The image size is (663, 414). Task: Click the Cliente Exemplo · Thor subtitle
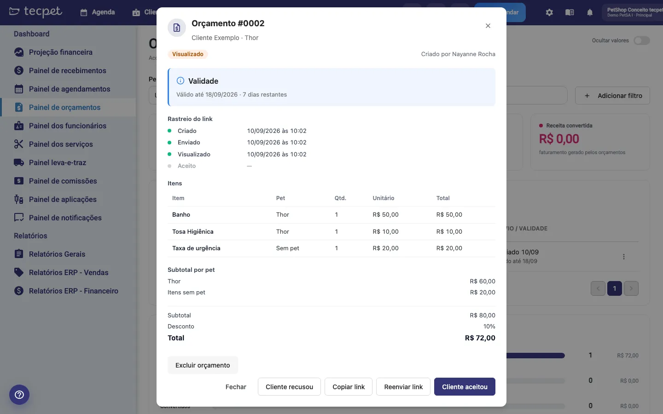225,38
